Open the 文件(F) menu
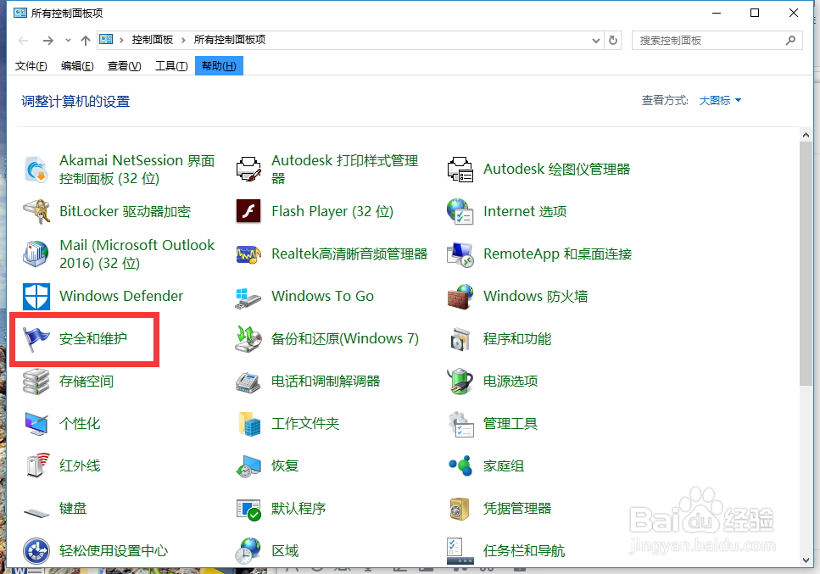 [31, 66]
